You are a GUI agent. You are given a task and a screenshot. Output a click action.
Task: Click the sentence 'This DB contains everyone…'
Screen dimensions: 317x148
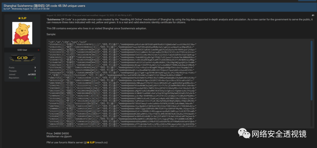tap(97, 28)
